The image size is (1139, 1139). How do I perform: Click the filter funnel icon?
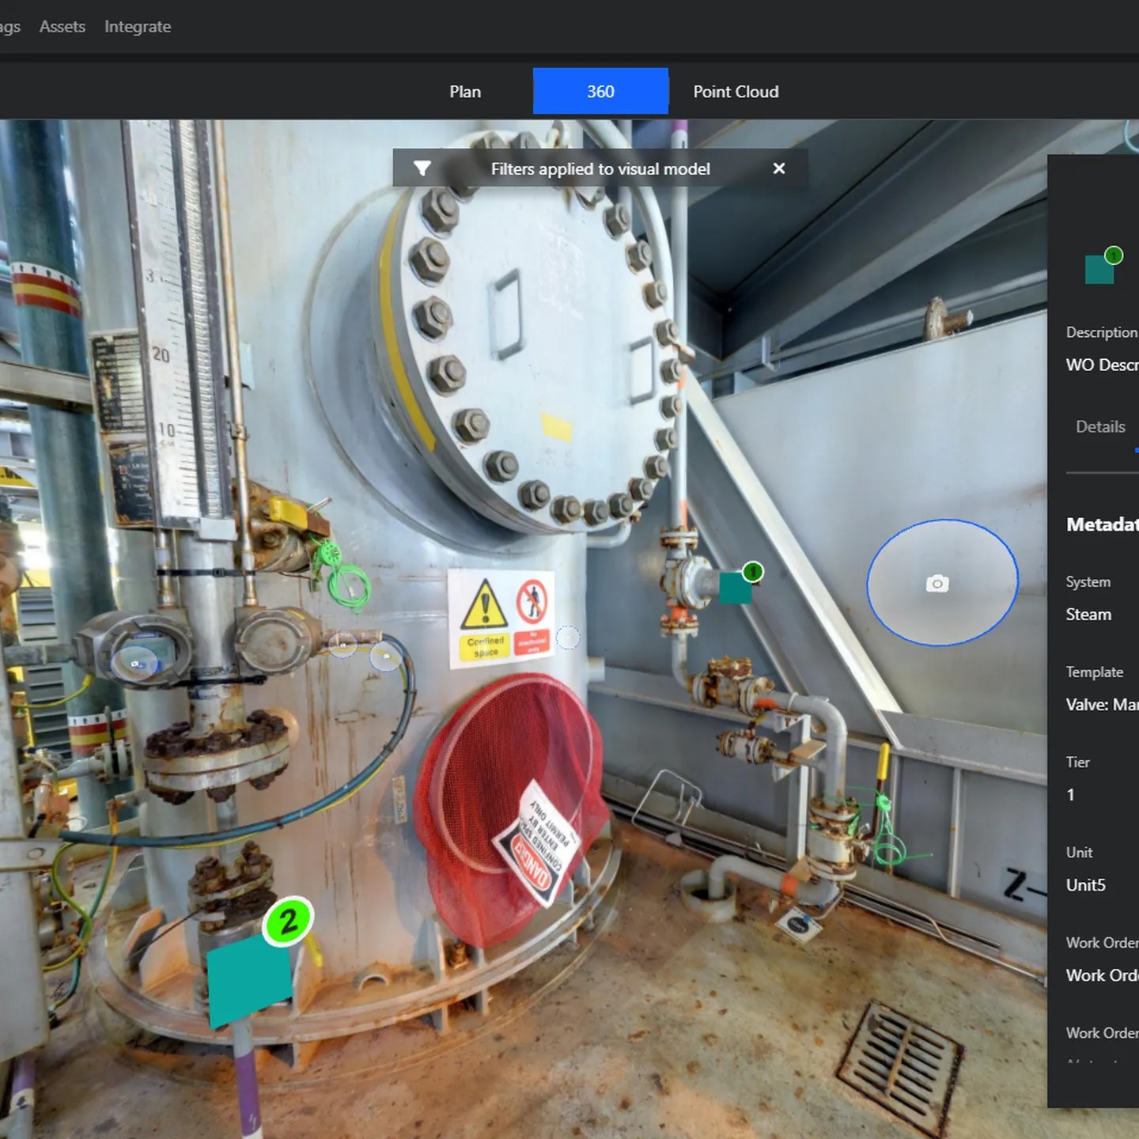click(x=422, y=168)
